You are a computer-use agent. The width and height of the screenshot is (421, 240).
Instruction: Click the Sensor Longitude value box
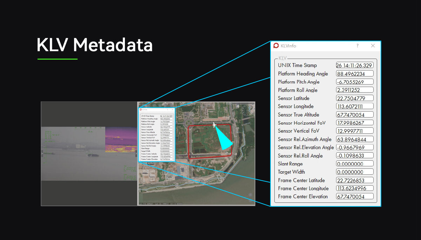pos(355,106)
